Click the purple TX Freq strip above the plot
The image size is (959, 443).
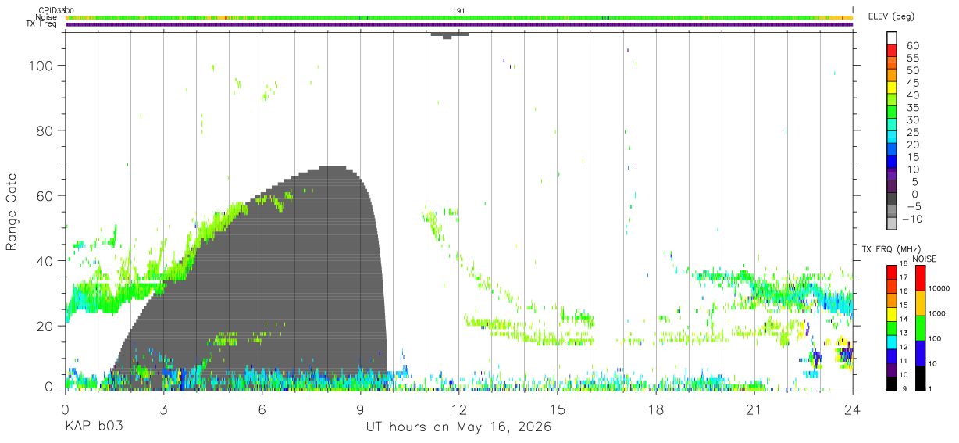click(x=459, y=24)
